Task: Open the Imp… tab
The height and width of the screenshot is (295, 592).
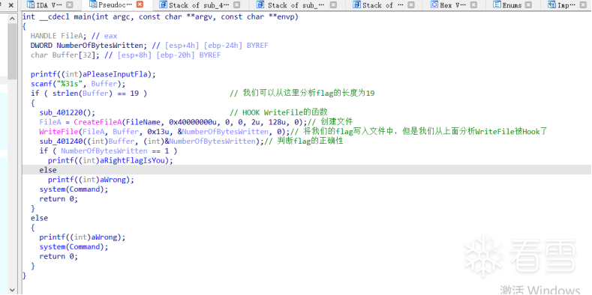Action: coord(566,5)
